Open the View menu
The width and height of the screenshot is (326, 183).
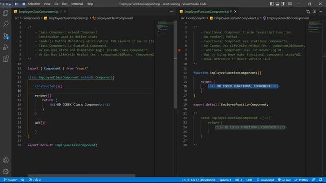[x=47, y=4]
